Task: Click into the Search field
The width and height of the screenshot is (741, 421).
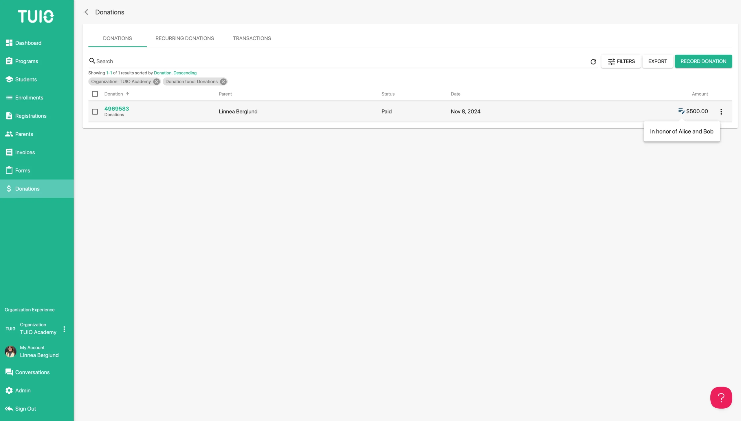Action: tap(342, 61)
